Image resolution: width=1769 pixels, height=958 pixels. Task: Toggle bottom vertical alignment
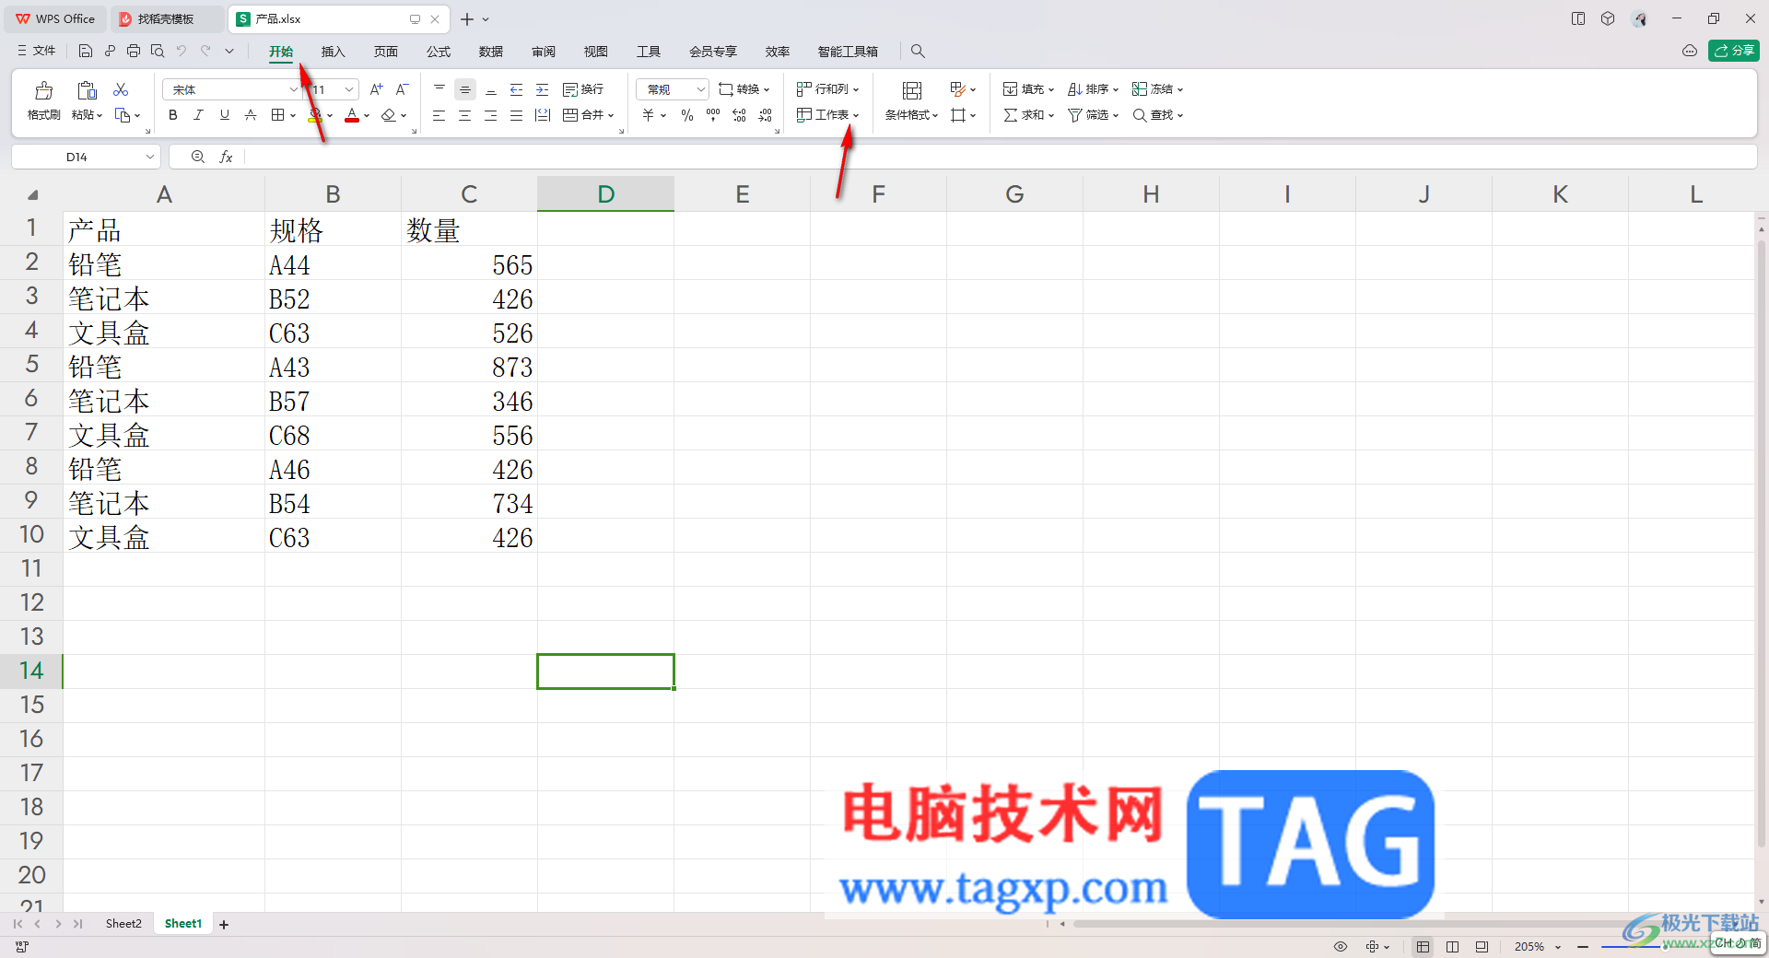[x=491, y=89]
